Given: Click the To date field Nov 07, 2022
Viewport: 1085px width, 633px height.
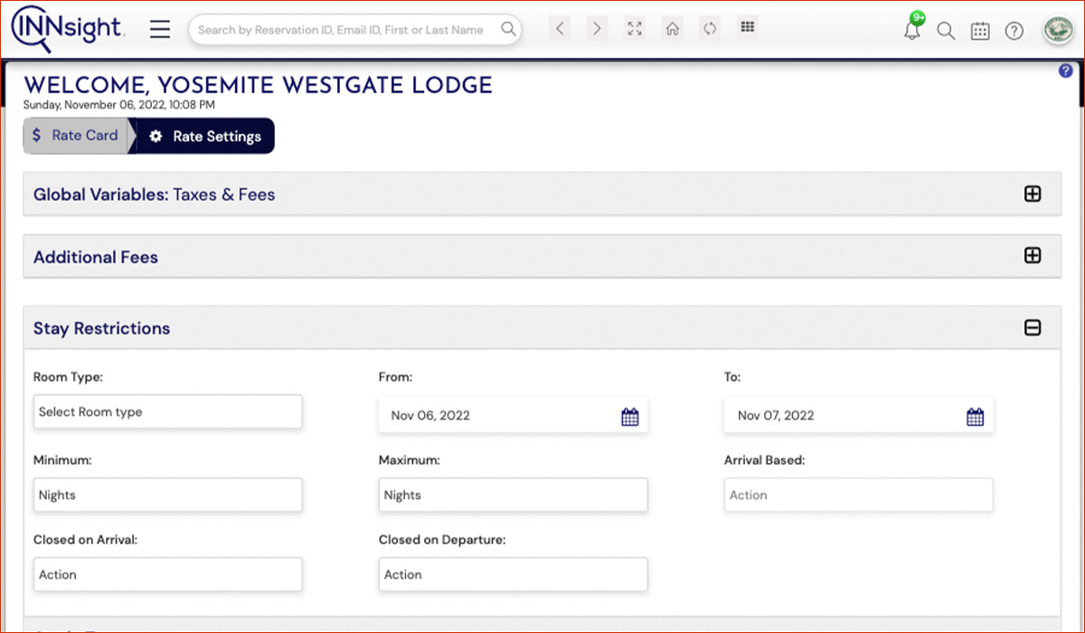Looking at the screenshot, I should 858,416.
